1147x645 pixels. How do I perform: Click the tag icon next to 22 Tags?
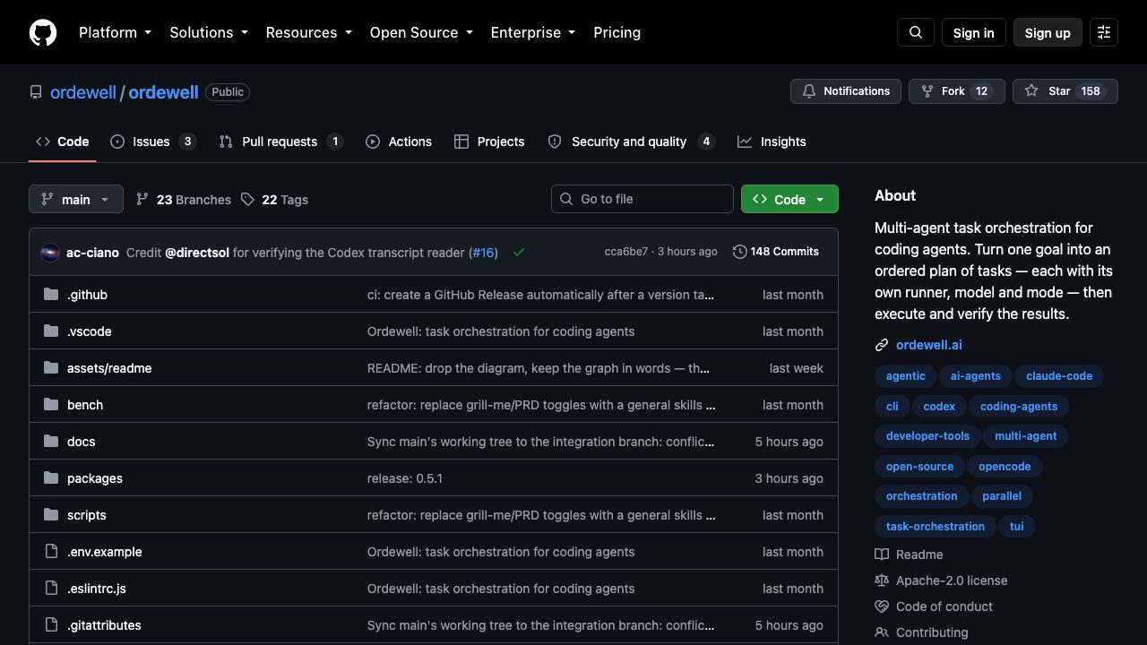click(x=247, y=200)
